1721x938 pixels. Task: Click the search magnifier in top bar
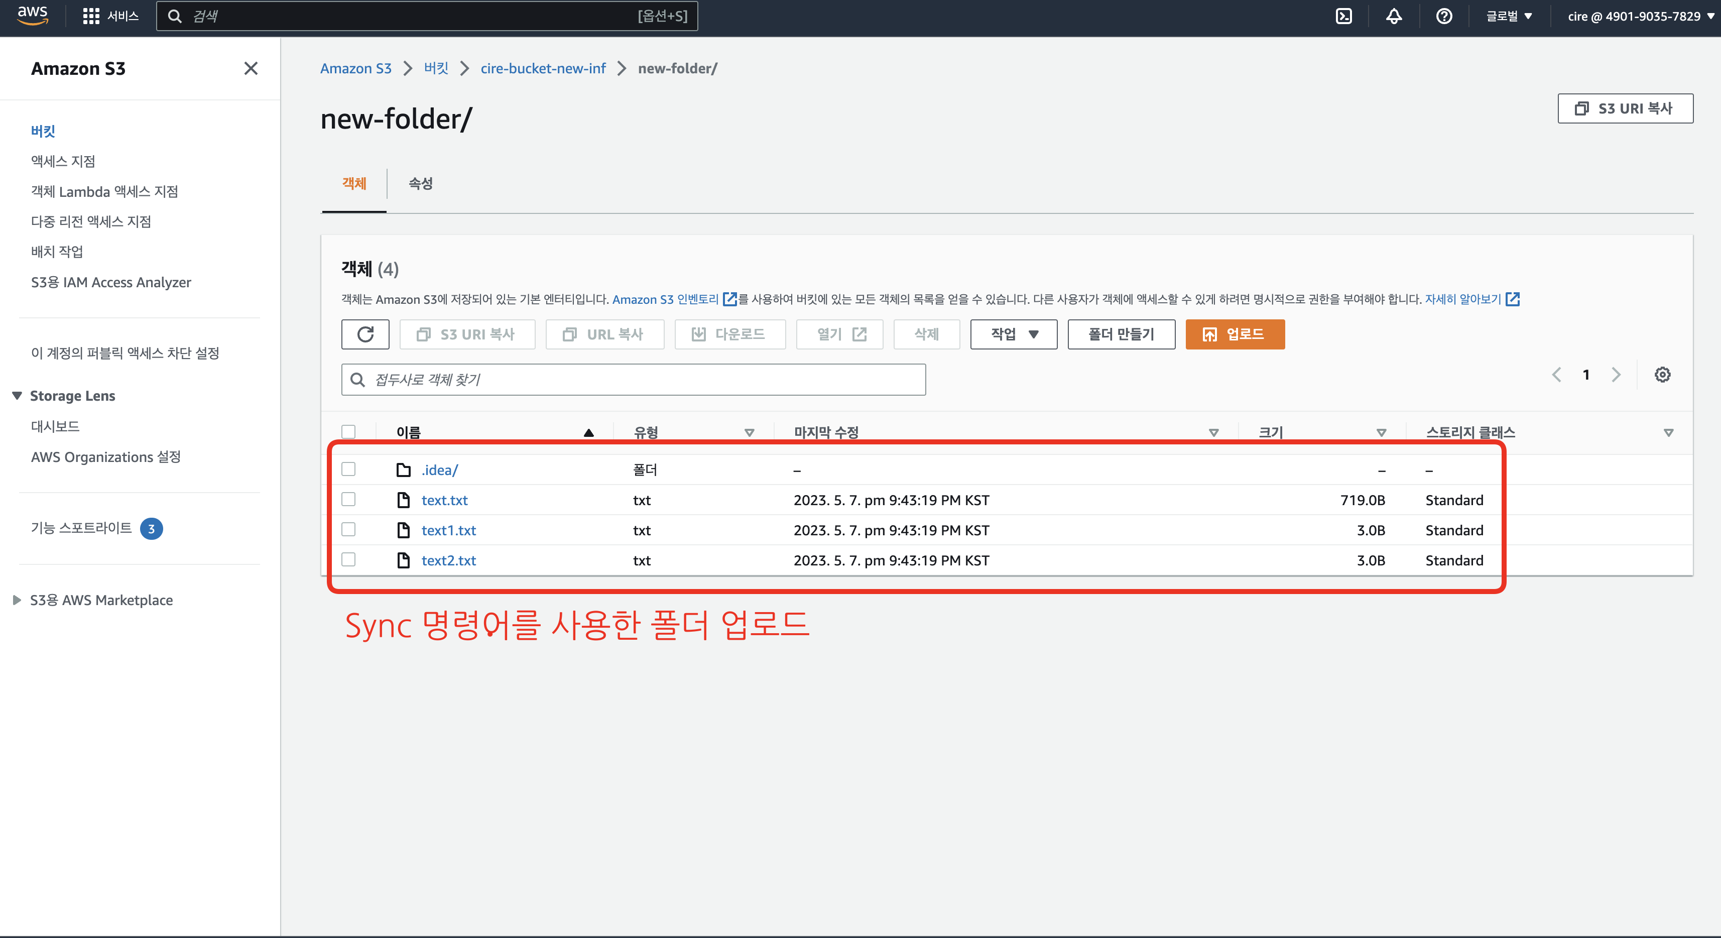[175, 16]
